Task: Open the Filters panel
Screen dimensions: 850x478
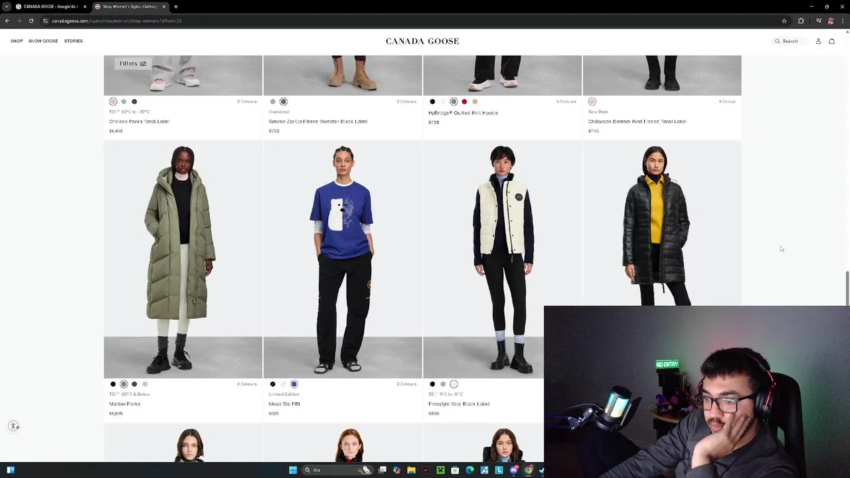Action: point(132,64)
